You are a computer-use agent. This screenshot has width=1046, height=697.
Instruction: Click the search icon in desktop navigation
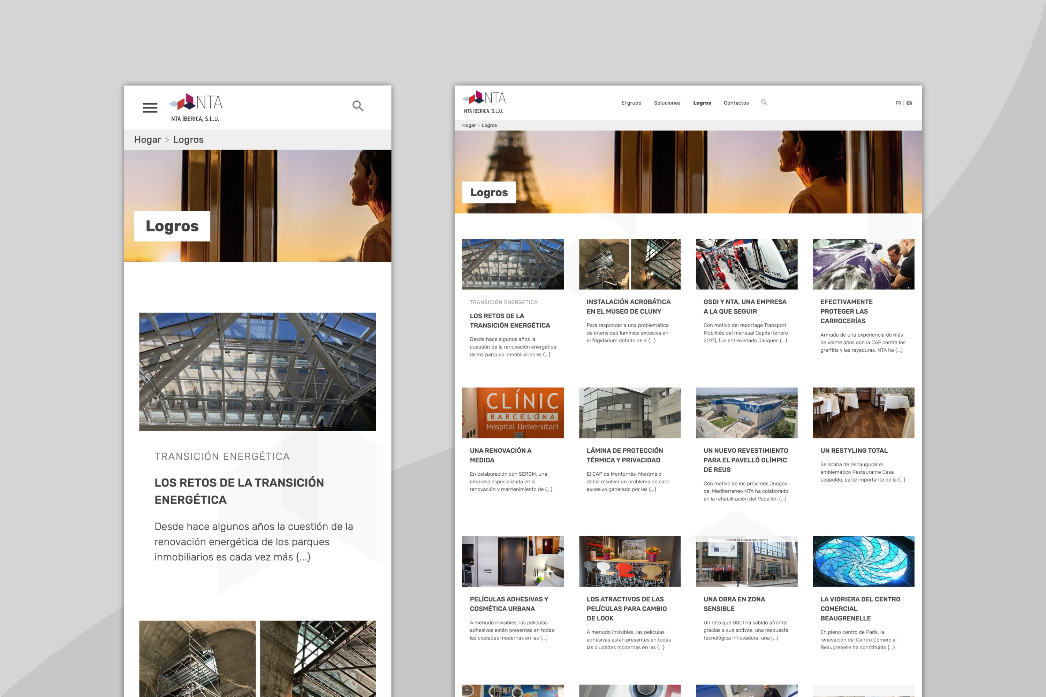click(764, 102)
